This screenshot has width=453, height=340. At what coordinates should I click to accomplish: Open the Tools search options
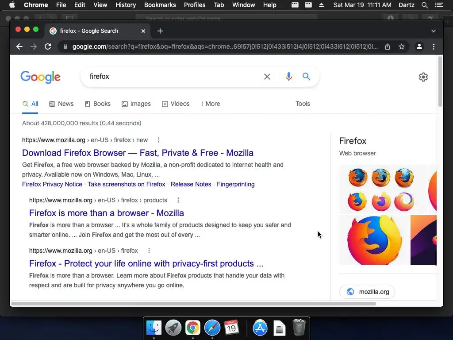(303, 104)
